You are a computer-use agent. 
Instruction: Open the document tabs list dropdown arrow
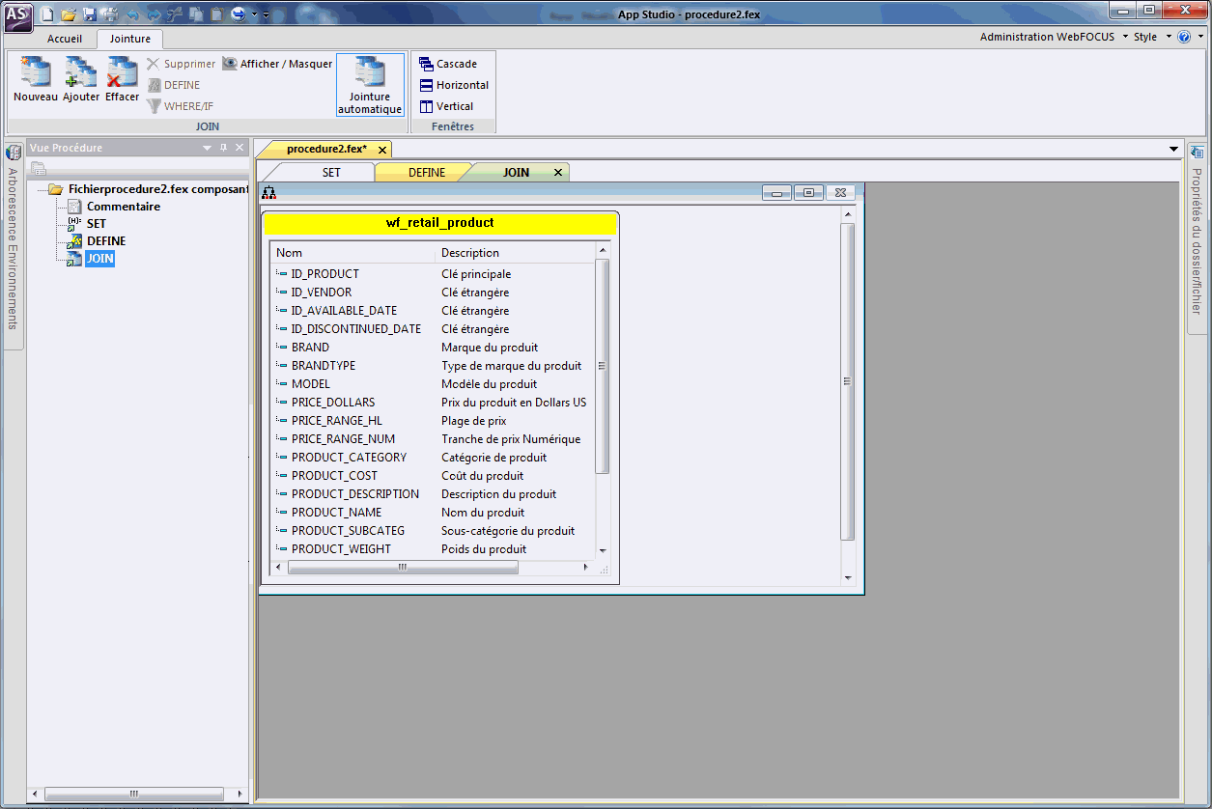(1174, 149)
